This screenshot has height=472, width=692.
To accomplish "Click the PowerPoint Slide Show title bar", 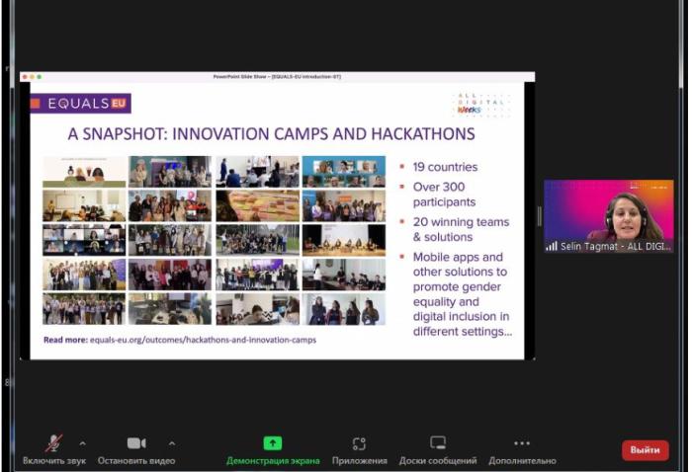I will point(277,77).
